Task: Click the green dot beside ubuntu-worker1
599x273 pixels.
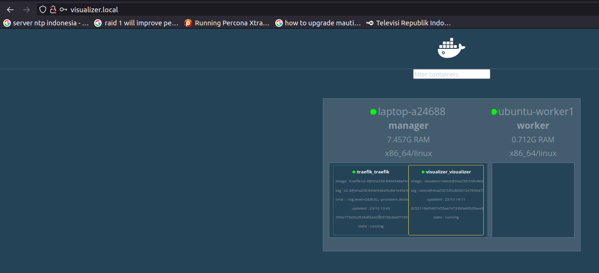Action: click(x=494, y=112)
